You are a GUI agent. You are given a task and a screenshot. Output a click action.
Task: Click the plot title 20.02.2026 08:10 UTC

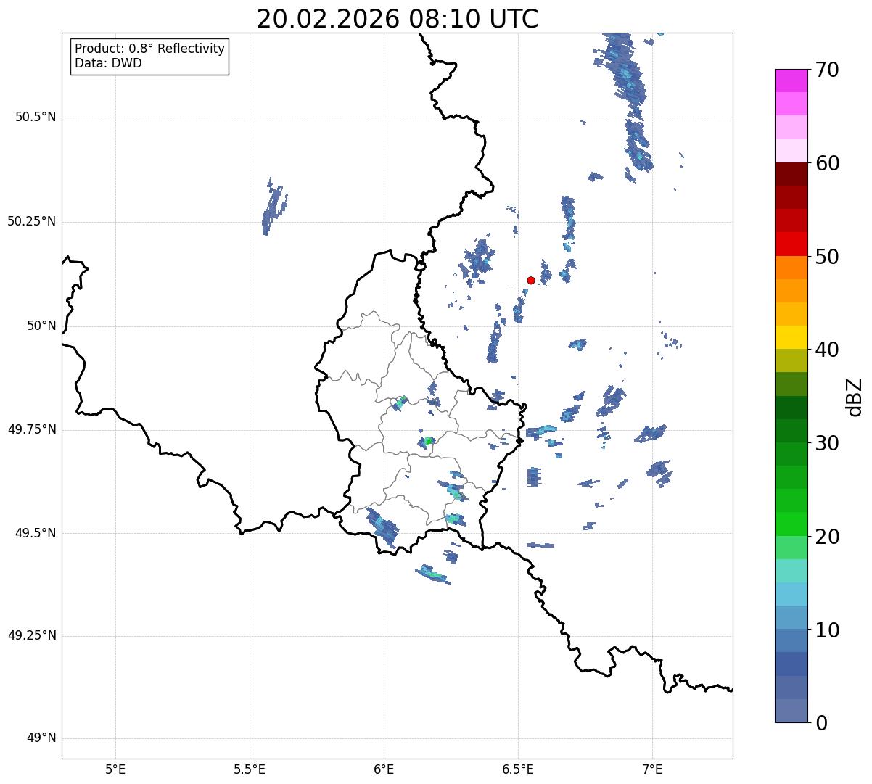(x=398, y=18)
